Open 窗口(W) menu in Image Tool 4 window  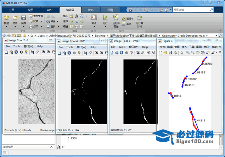[82, 47]
